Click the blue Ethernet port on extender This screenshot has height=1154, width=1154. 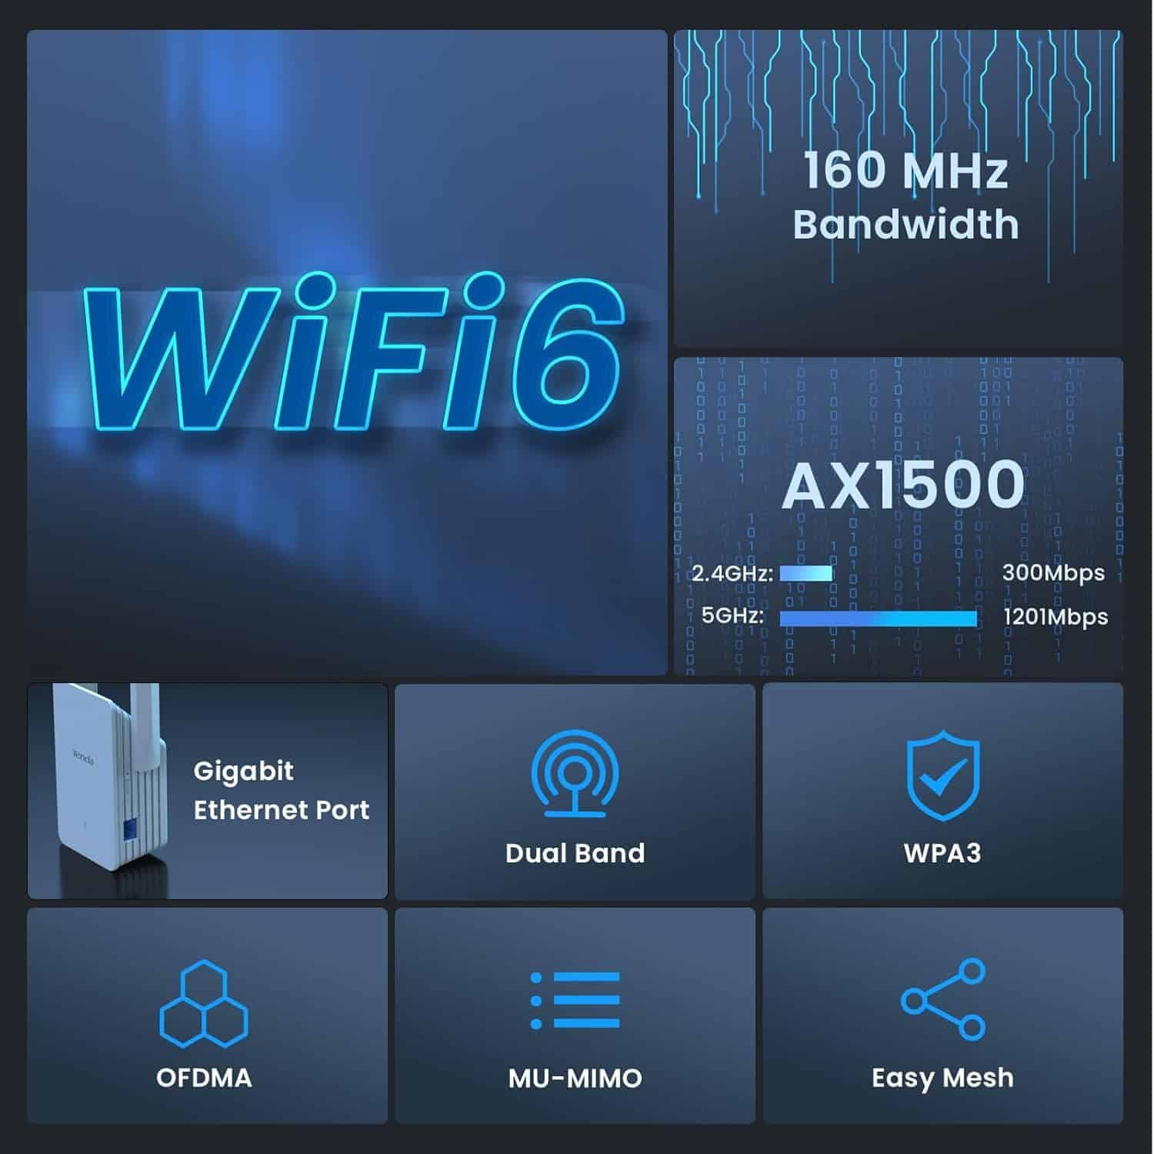130,829
